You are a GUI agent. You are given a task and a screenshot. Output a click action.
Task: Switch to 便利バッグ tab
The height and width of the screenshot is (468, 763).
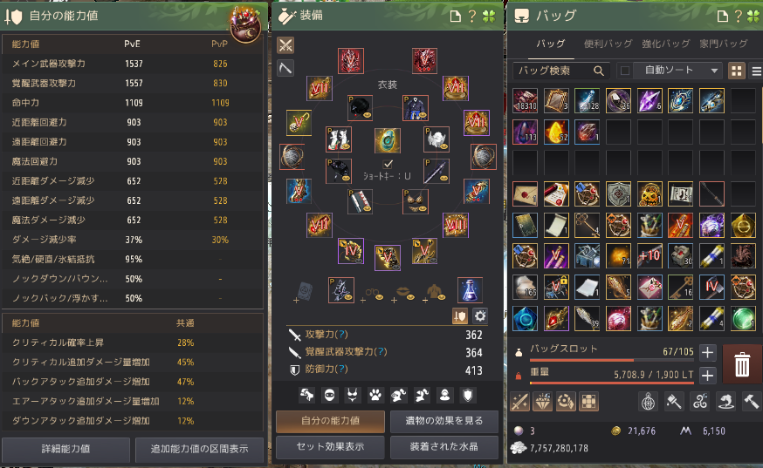pyautogui.click(x=608, y=44)
